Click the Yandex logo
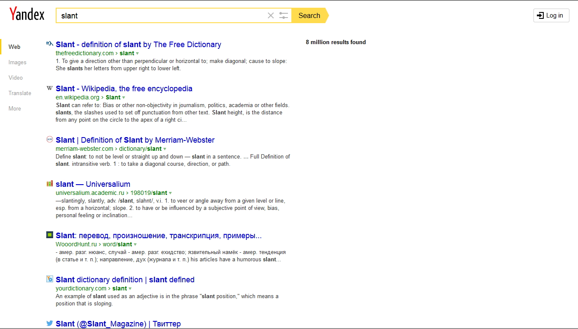This screenshot has width=578, height=329. pos(27,14)
